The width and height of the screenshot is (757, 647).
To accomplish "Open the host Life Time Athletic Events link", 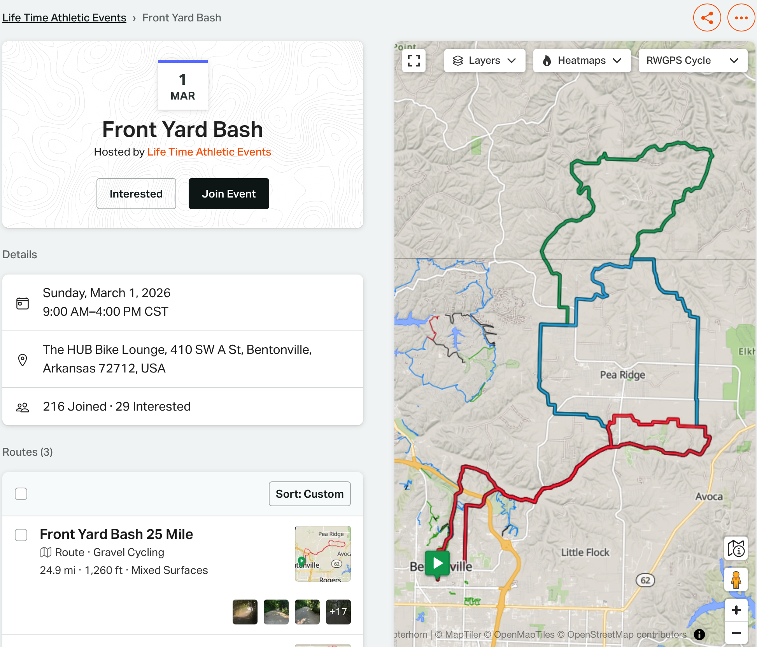I will pos(209,152).
